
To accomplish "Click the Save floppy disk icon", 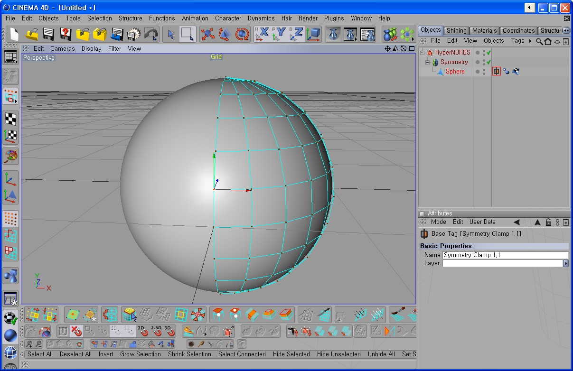I will pyautogui.click(x=48, y=34).
